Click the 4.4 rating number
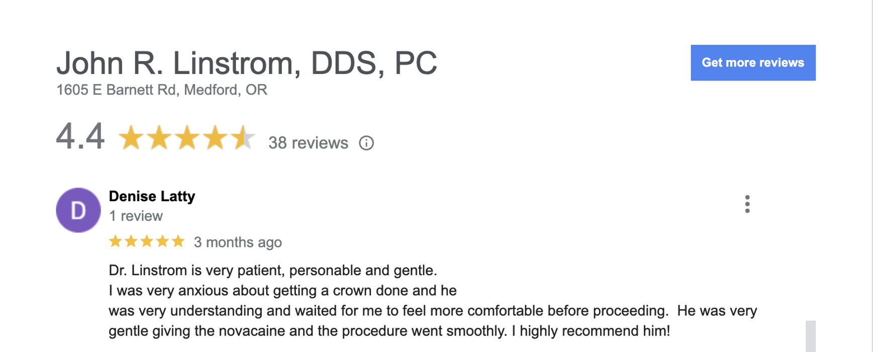This screenshot has width=873, height=352. [80, 137]
